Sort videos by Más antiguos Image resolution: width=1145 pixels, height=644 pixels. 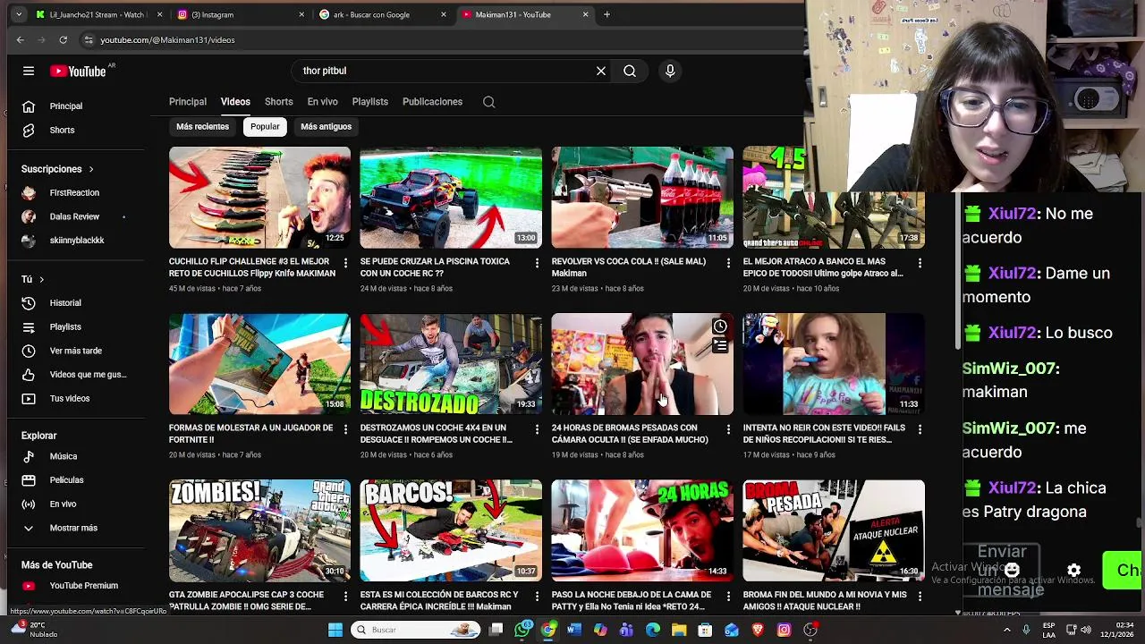click(x=326, y=127)
